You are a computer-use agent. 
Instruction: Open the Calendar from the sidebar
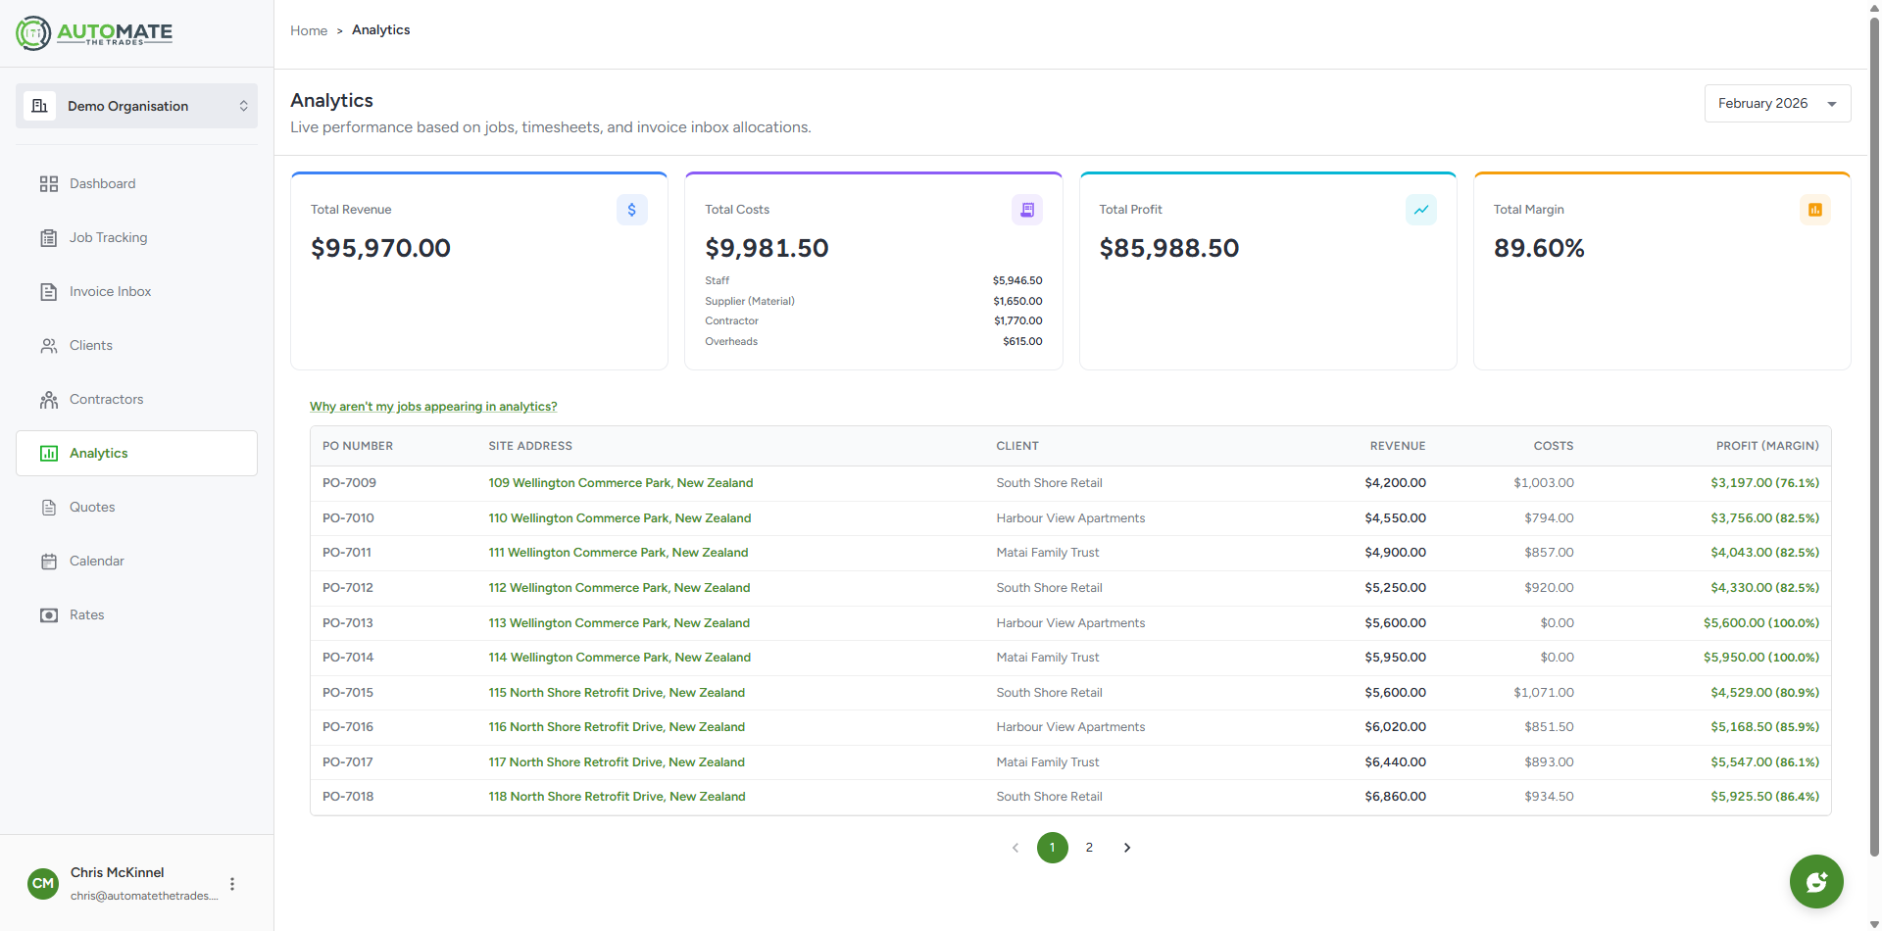(96, 561)
